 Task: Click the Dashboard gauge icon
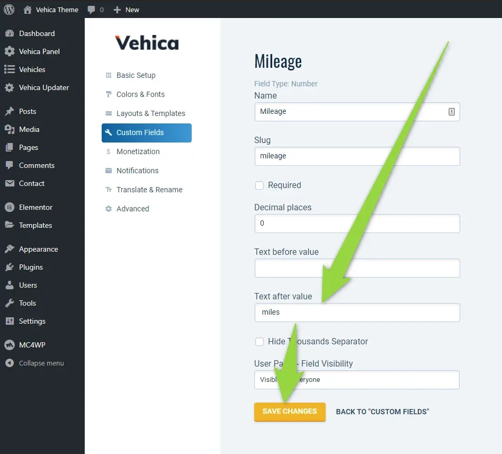click(10, 33)
